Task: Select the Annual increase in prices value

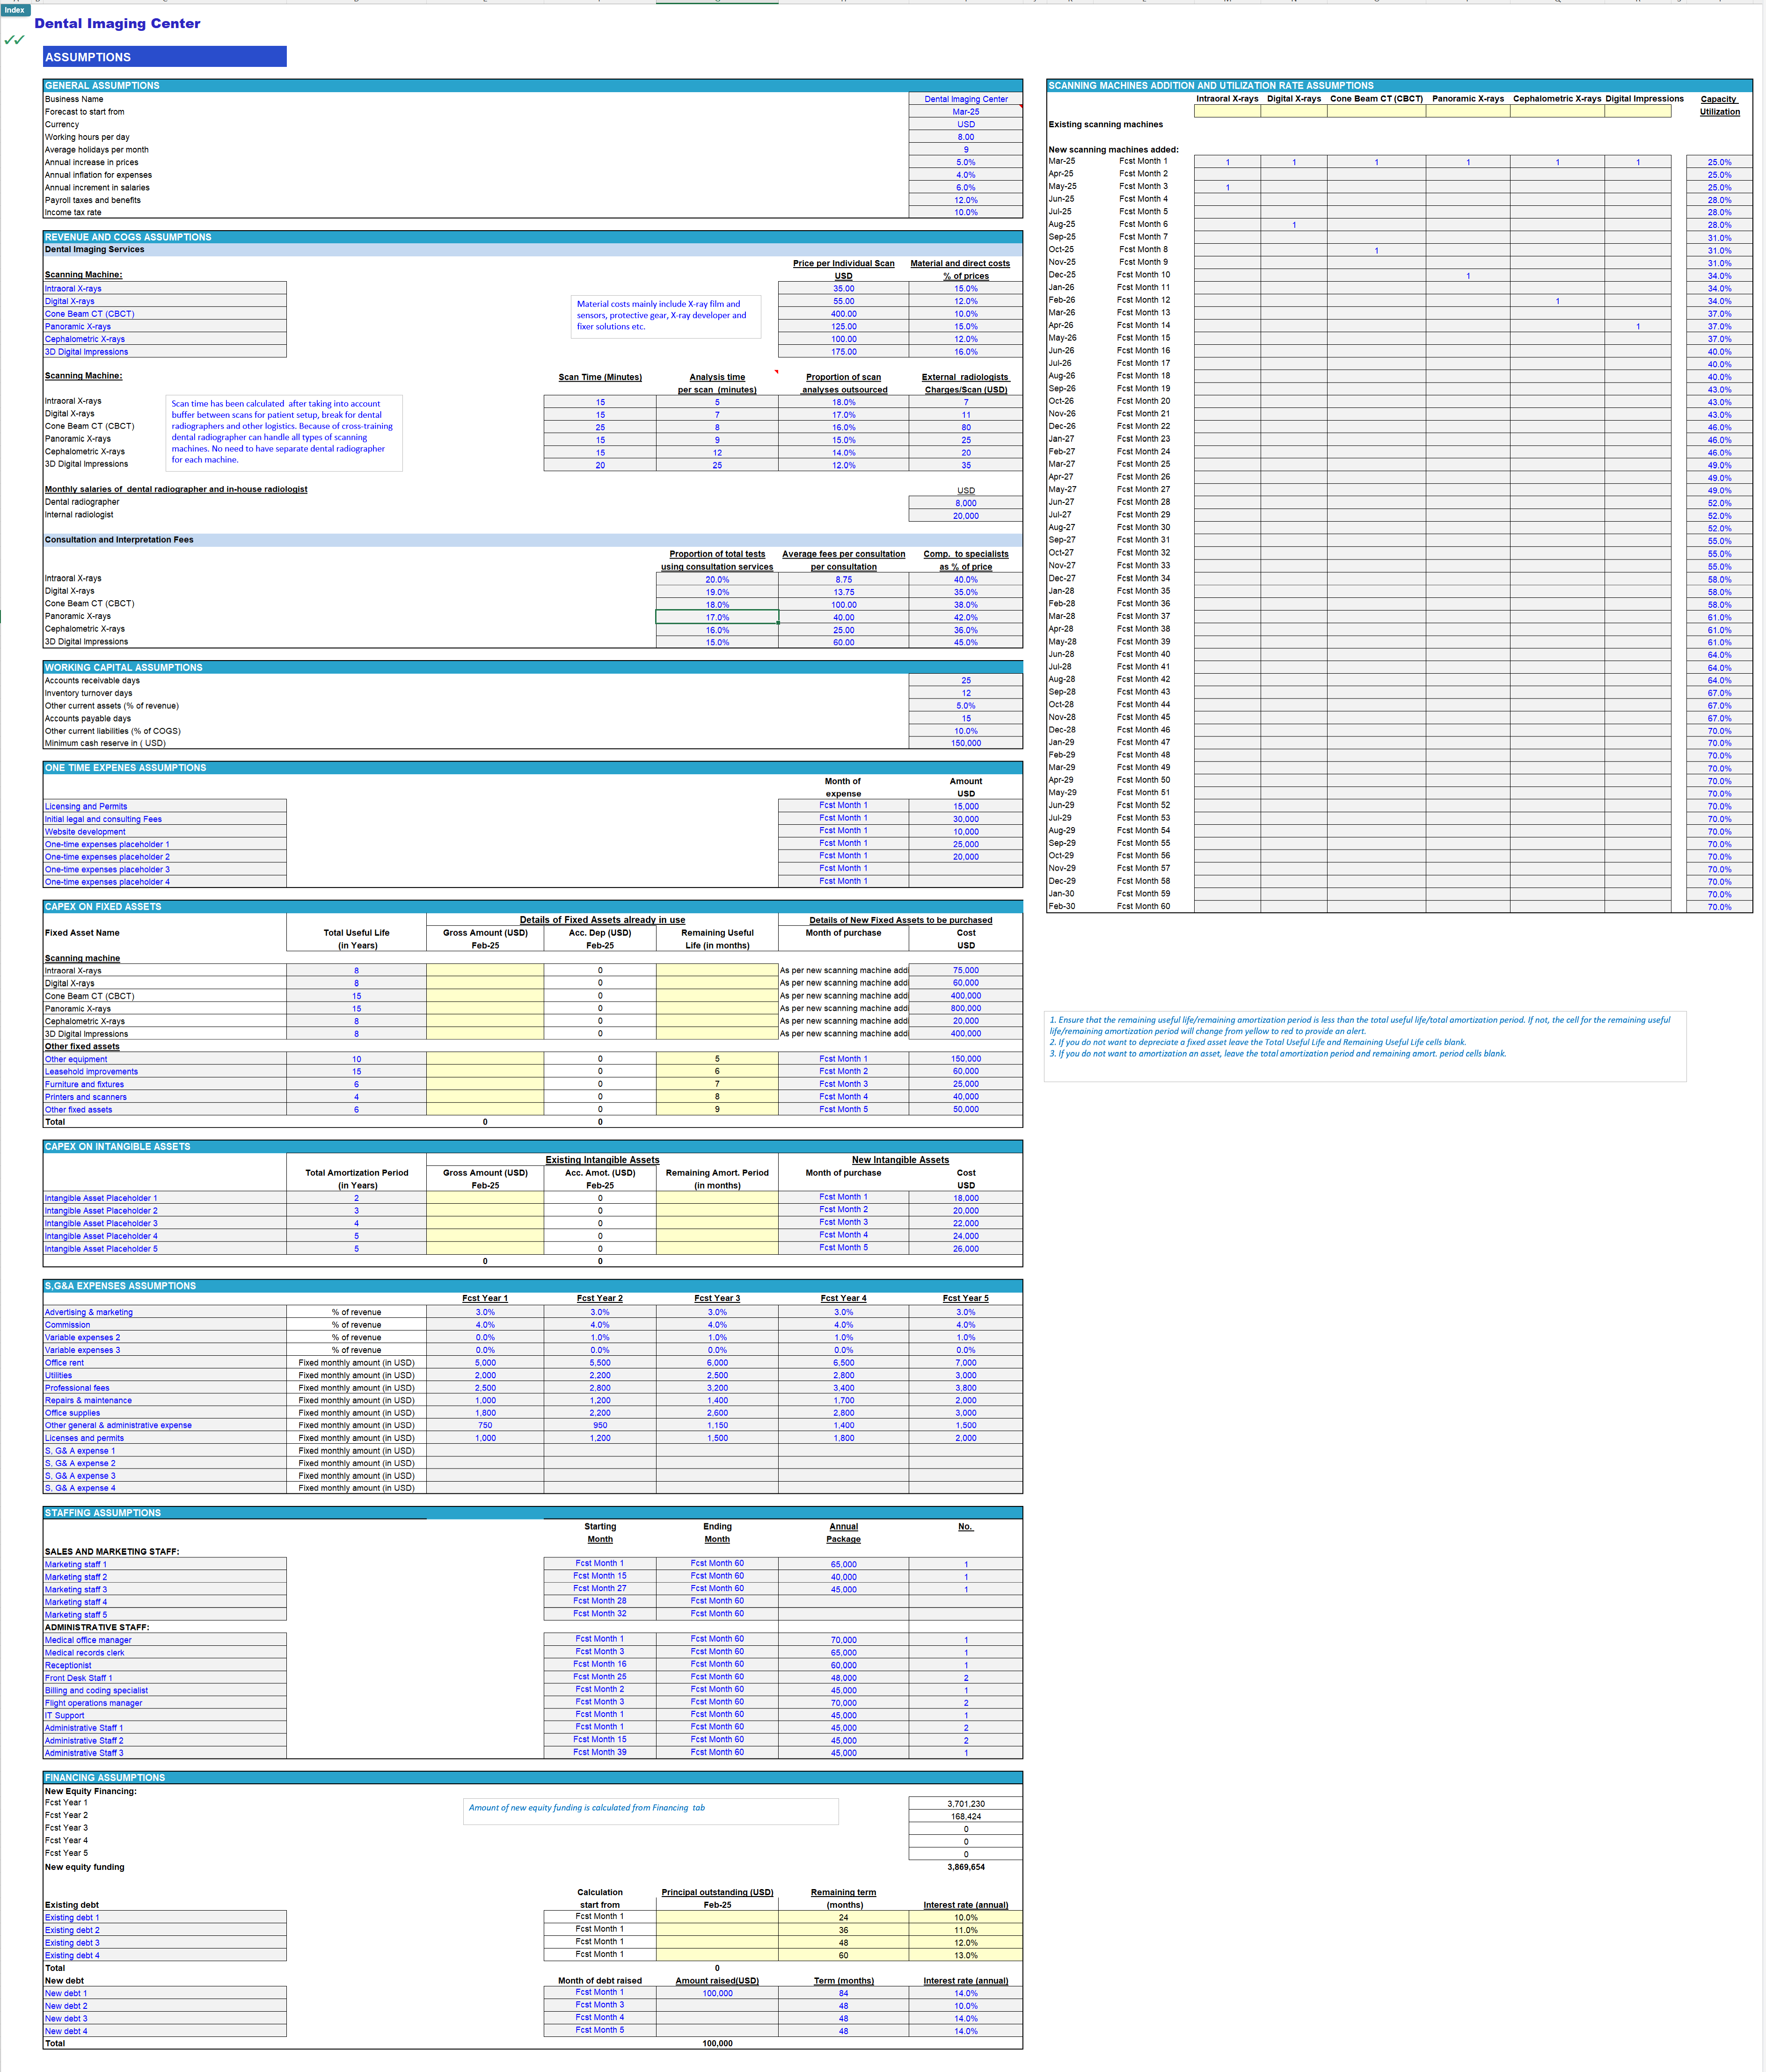Action: (965, 162)
